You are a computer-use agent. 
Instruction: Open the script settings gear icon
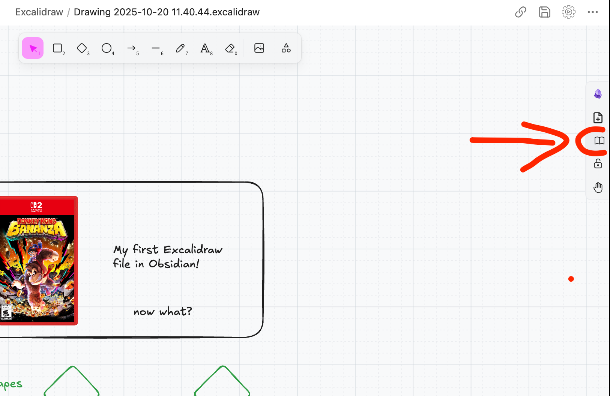pos(569,12)
